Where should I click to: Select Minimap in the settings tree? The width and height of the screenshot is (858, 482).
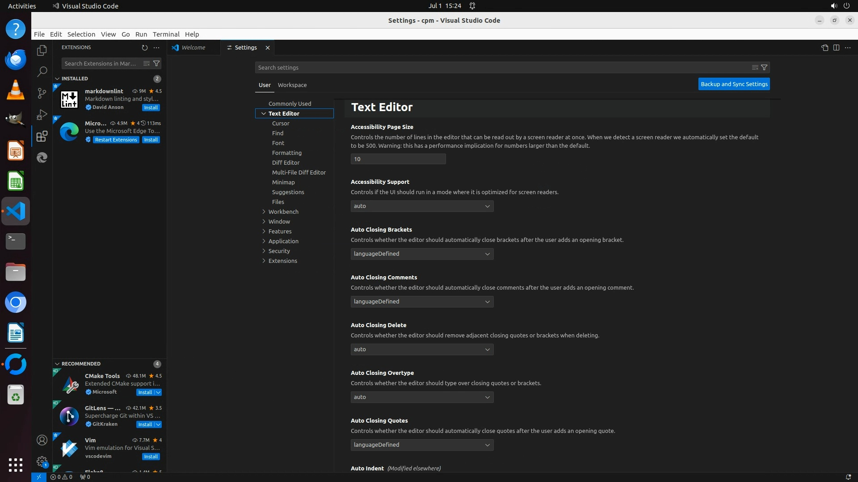pos(283,182)
